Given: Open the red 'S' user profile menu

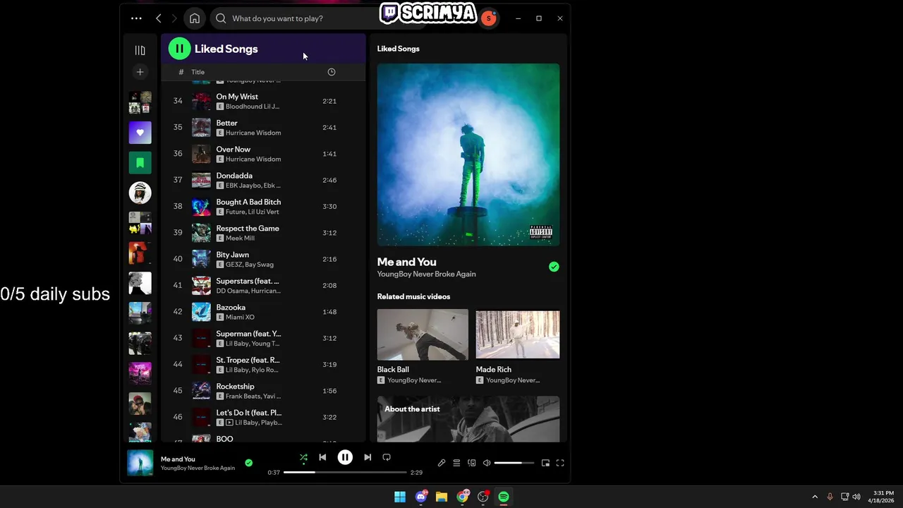Looking at the screenshot, I should [x=488, y=18].
